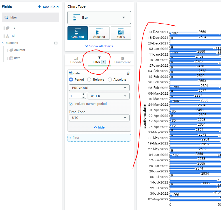
Task: Open the UTC Time Zone dropdown
Action: pos(99,118)
